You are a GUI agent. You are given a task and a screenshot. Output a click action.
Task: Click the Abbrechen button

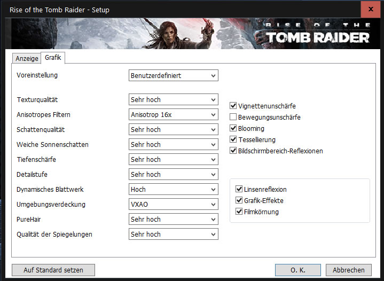click(x=349, y=270)
